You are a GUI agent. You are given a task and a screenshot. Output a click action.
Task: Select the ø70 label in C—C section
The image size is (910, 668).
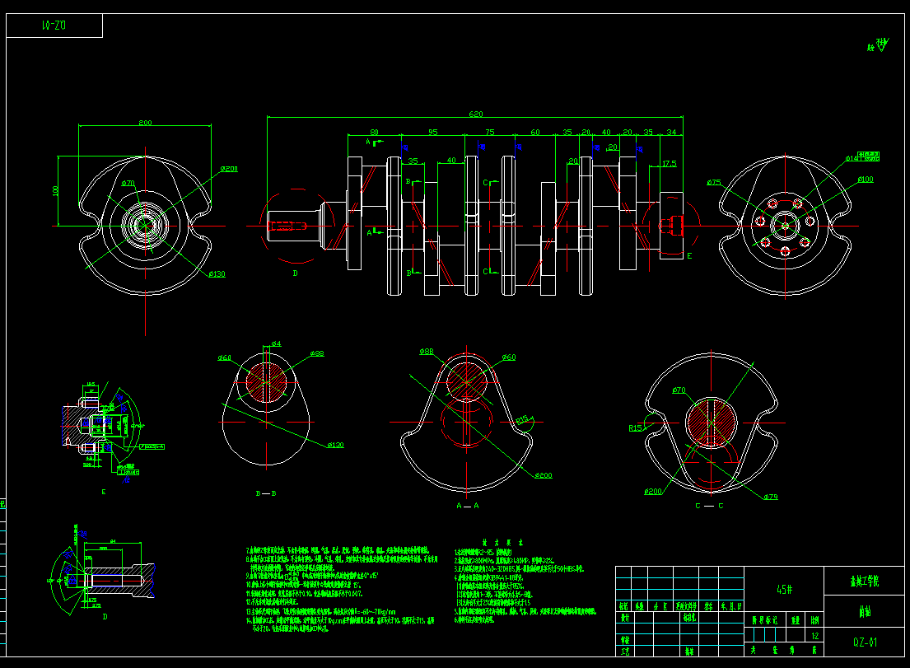(x=679, y=390)
